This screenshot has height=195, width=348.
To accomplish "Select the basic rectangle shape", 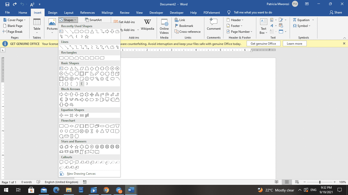I will [61, 58].
